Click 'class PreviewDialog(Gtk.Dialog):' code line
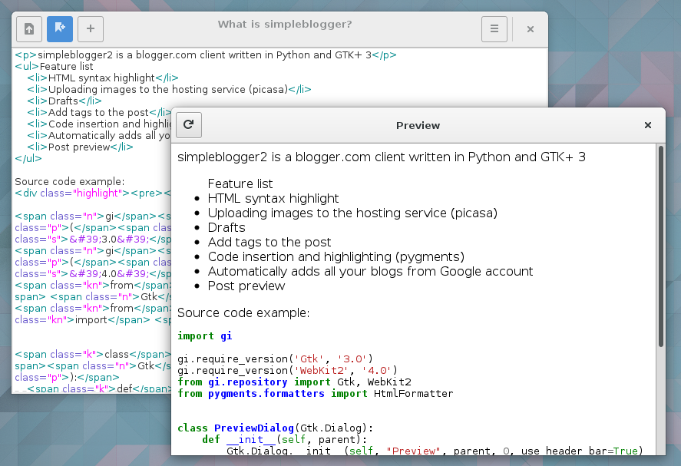 [x=275, y=428]
